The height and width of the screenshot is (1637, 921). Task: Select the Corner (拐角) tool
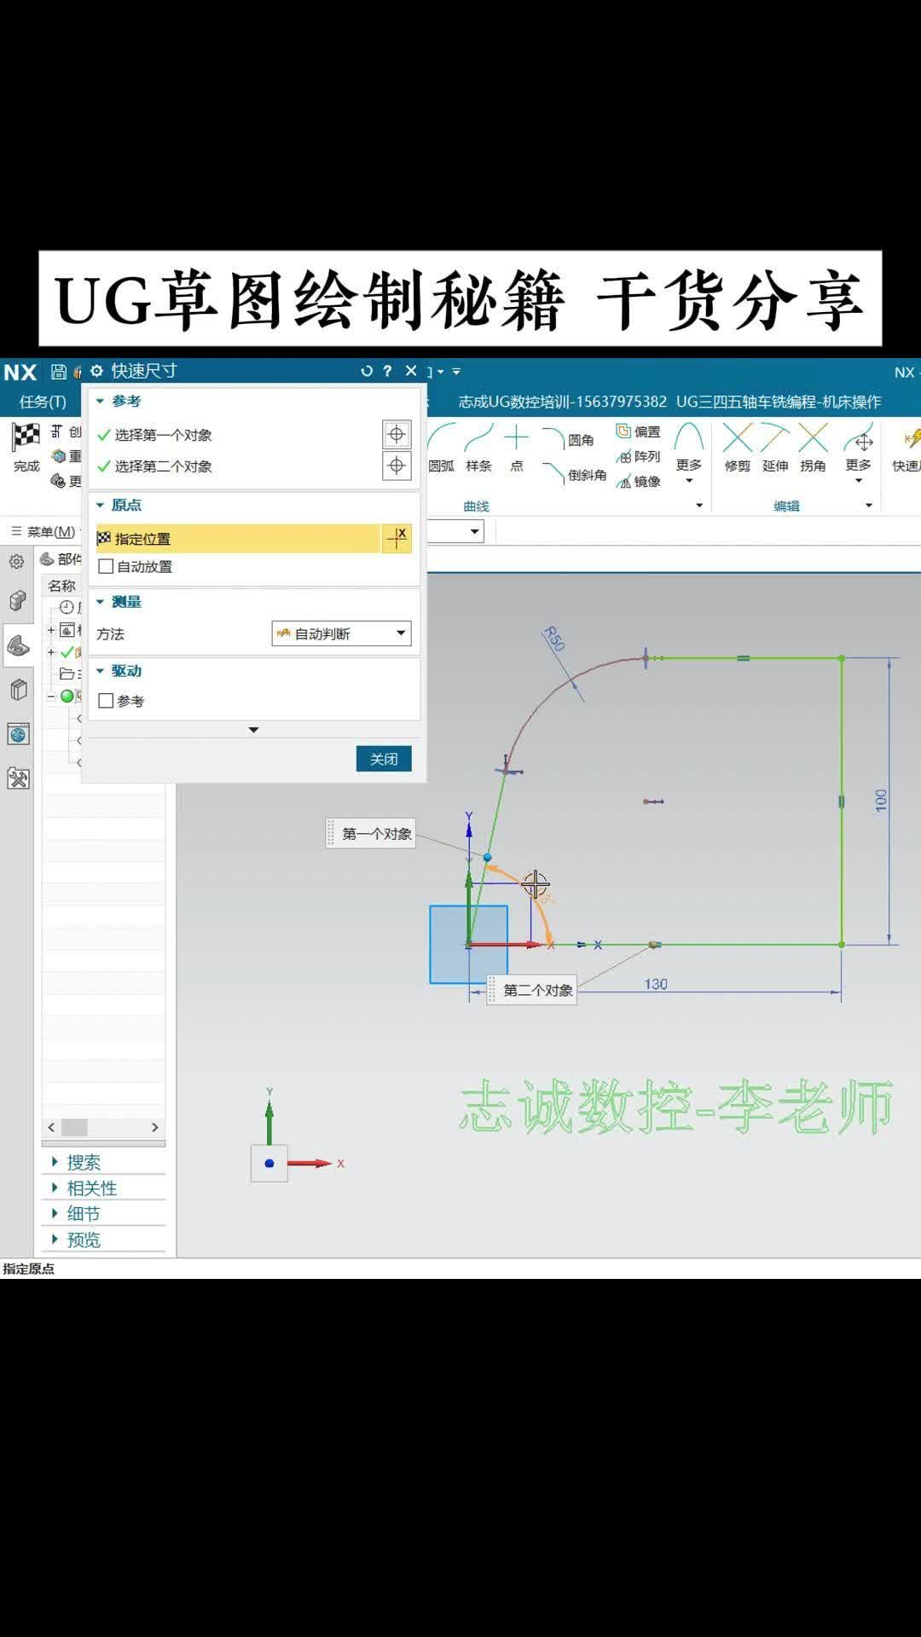[x=813, y=447]
